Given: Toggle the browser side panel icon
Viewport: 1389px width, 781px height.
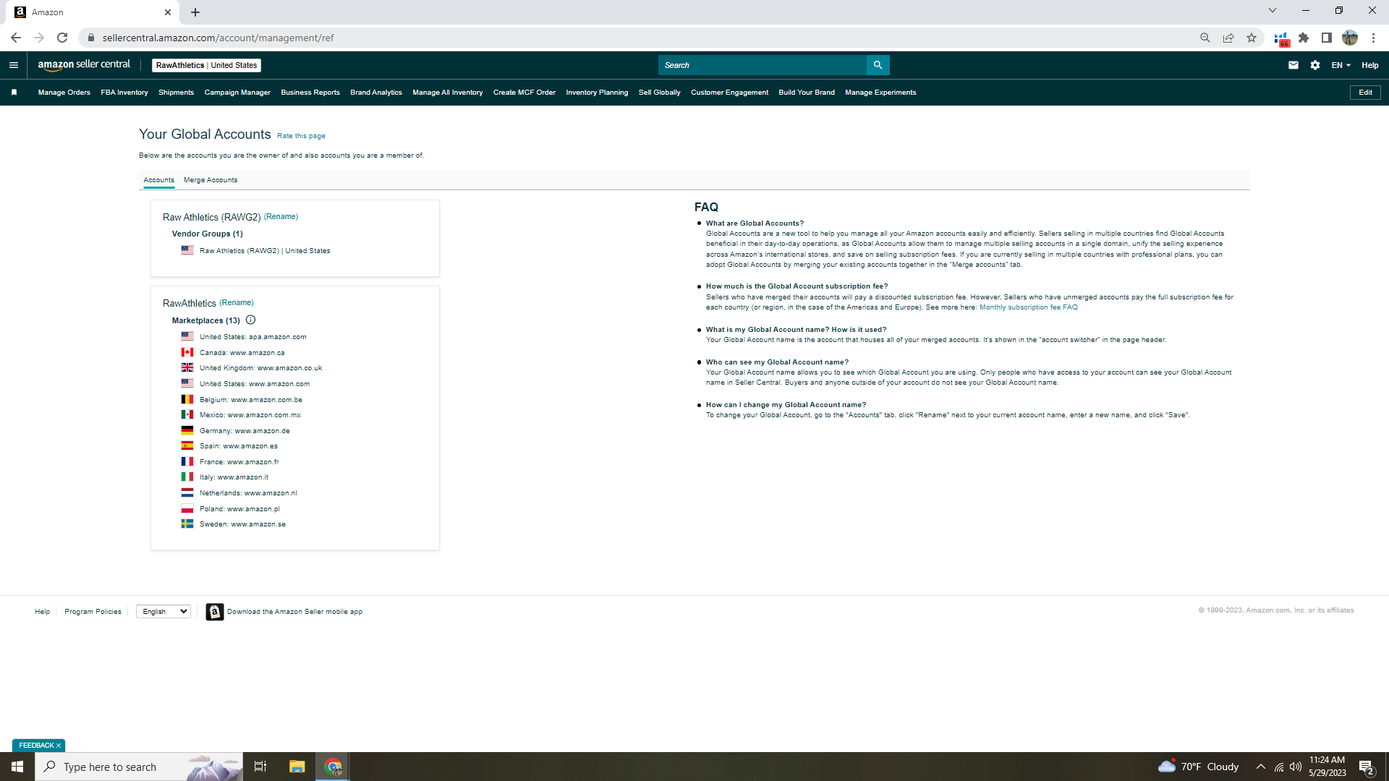Looking at the screenshot, I should [x=1327, y=38].
